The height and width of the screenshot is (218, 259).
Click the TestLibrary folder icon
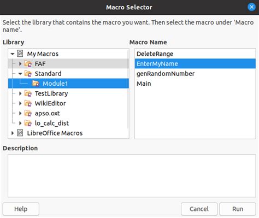(x=28, y=93)
